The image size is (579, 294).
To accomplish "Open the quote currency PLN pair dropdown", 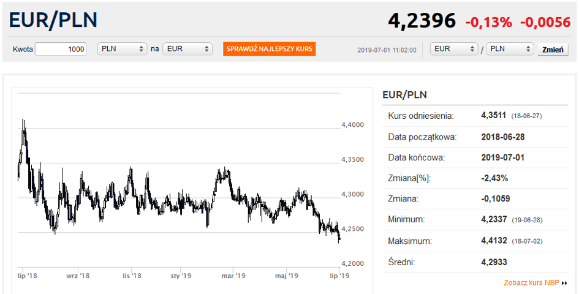I will pos(510,49).
